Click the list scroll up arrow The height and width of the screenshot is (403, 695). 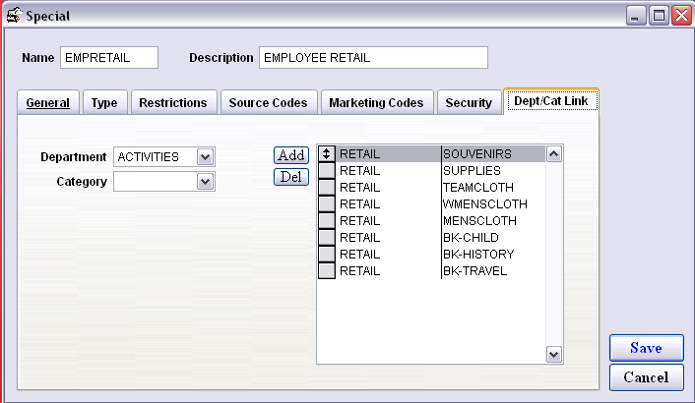(x=554, y=154)
